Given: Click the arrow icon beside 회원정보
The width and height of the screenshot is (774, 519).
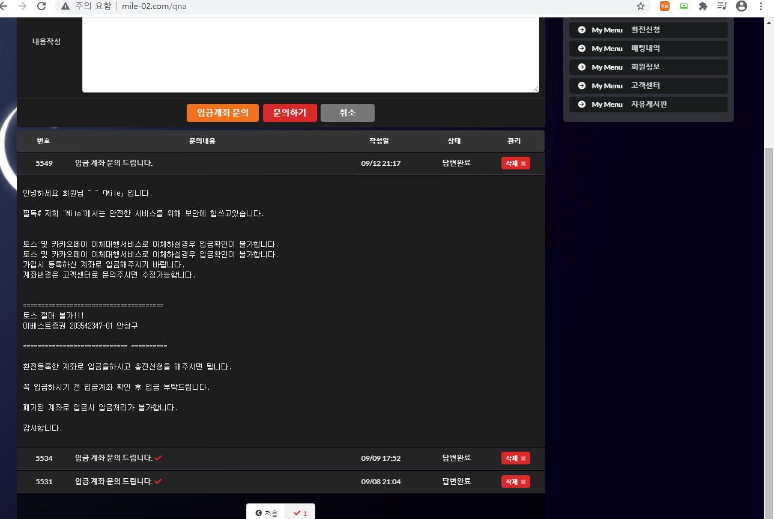Looking at the screenshot, I should (x=581, y=67).
